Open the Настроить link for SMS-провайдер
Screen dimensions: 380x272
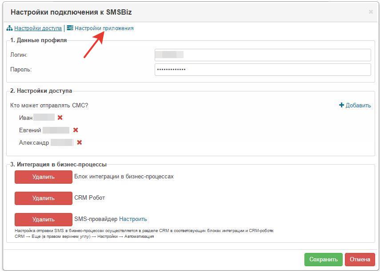pyautogui.click(x=133, y=219)
